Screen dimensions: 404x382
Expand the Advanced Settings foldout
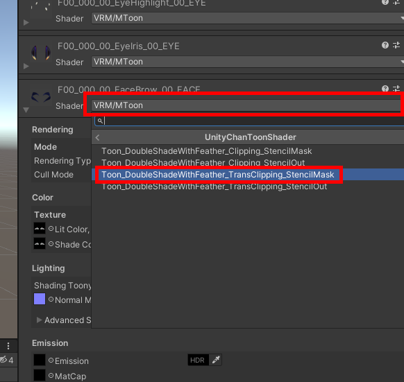pos(39,320)
